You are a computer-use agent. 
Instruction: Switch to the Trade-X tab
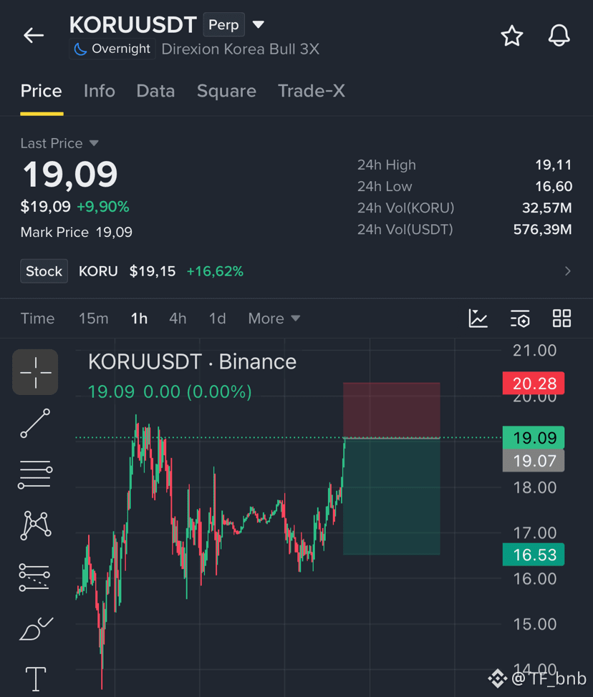(312, 91)
